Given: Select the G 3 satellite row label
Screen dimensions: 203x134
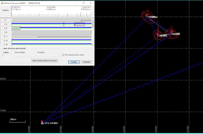Looking at the screenshot, I should (6, 24).
